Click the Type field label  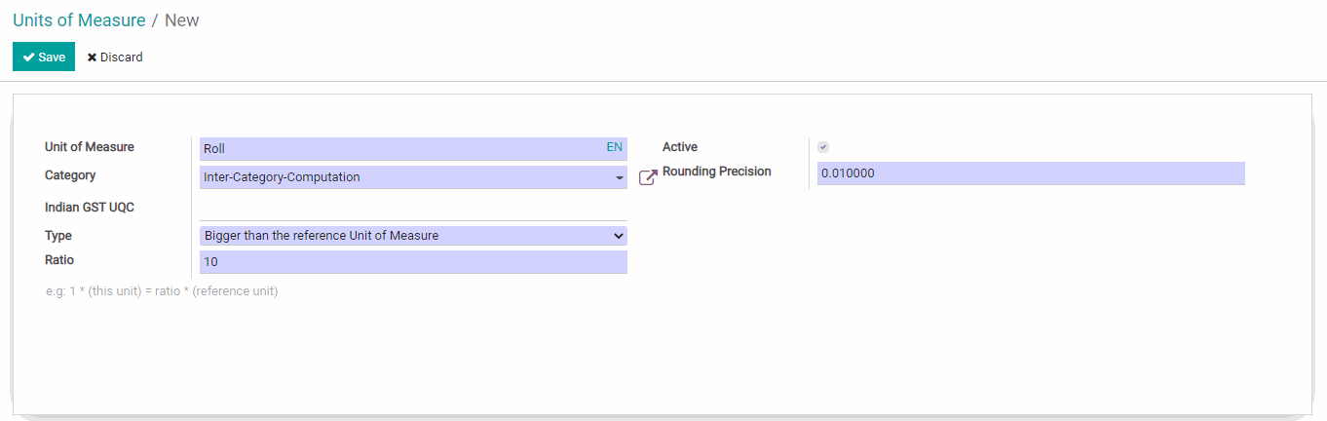58,236
